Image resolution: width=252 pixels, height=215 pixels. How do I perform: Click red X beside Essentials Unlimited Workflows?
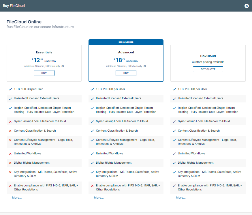(x=10, y=154)
